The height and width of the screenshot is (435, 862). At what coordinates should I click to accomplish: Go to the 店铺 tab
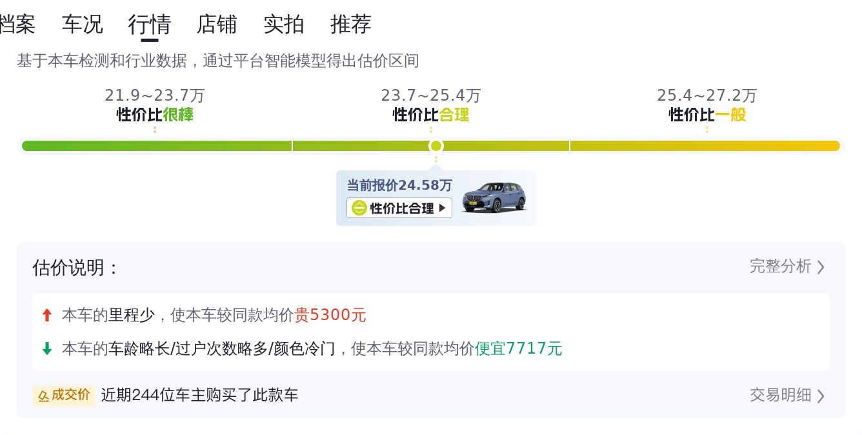coord(217,25)
